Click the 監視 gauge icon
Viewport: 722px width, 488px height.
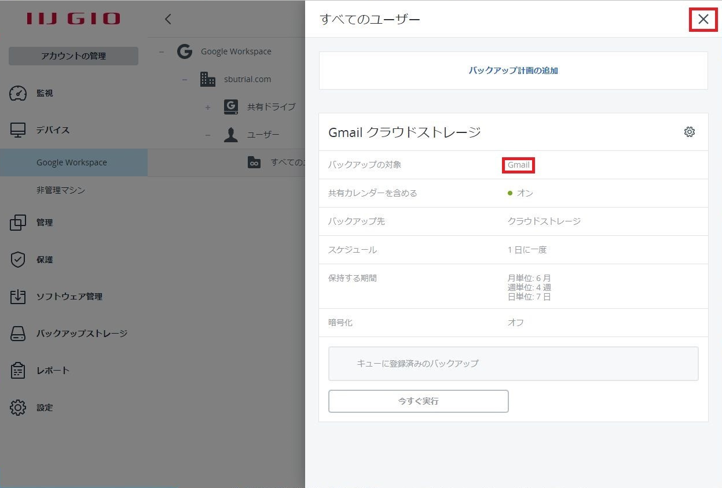18,93
